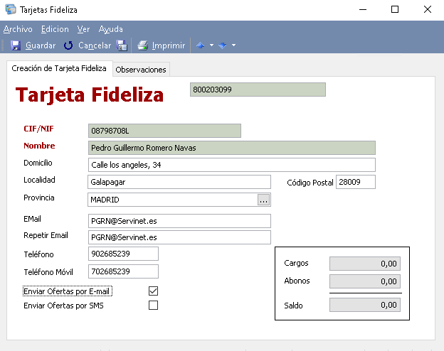Click the Repetir Email input field
Image resolution: width=444 pixels, height=351 pixels.
[179, 237]
